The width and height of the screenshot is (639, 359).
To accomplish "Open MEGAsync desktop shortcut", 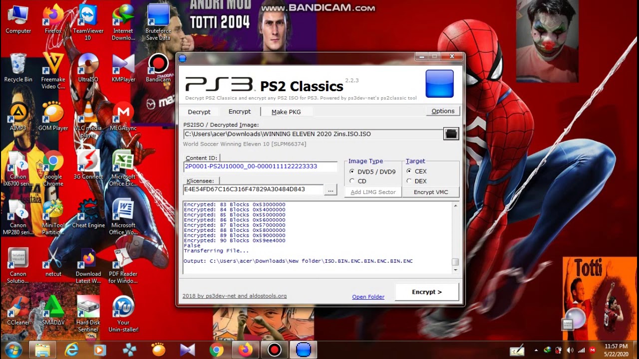I will click(123, 116).
